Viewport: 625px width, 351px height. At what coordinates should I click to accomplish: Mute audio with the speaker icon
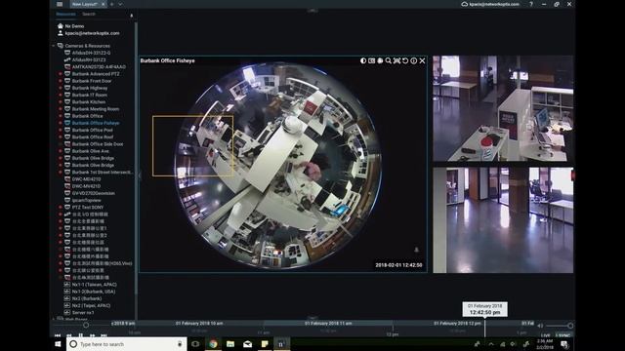tap(540, 326)
